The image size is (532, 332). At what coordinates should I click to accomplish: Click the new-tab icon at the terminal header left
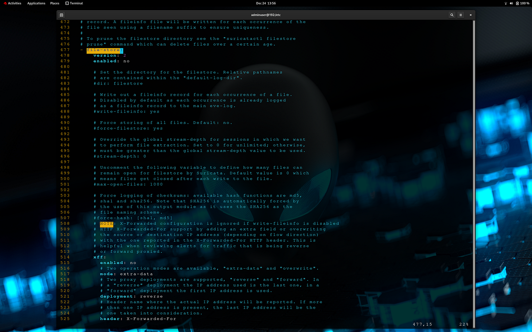tap(61, 15)
